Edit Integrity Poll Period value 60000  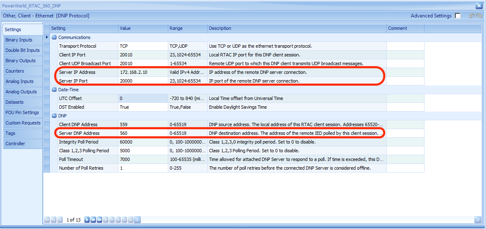pos(143,142)
